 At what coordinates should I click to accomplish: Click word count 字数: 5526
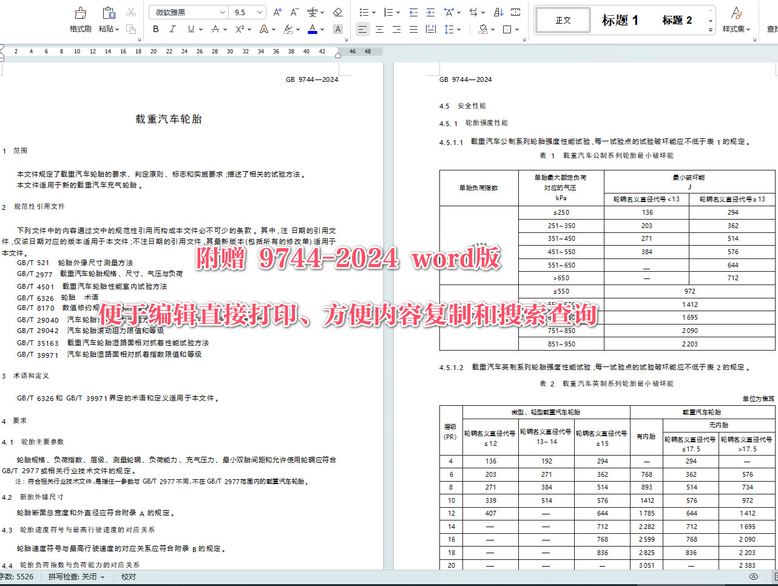click(x=17, y=577)
